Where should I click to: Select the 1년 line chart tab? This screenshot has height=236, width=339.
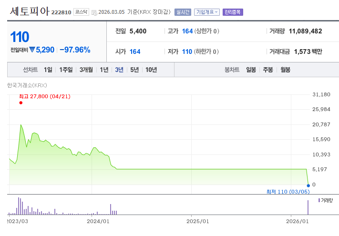(x=104, y=70)
